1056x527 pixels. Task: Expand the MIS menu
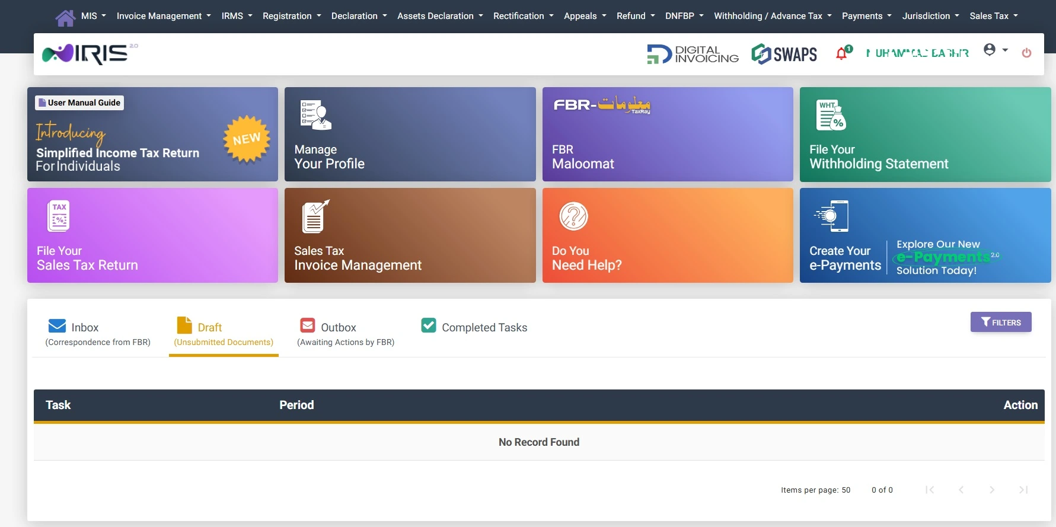point(94,16)
